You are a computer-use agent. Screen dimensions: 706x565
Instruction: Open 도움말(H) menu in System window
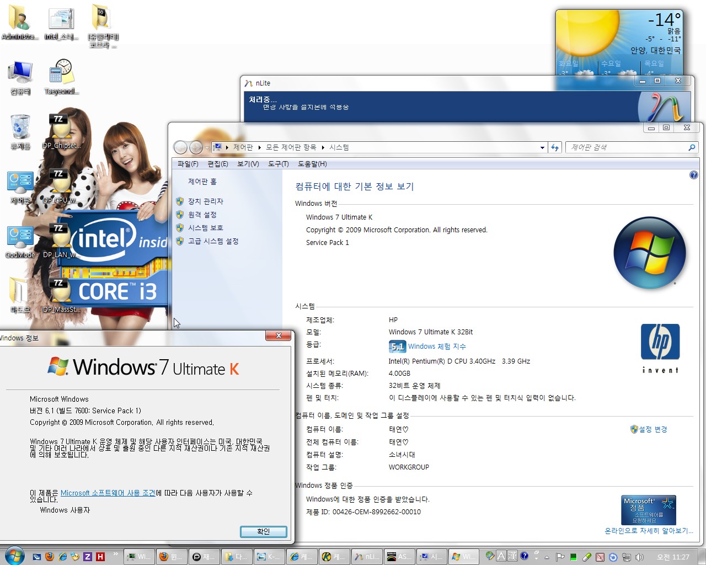pyautogui.click(x=312, y=164)
